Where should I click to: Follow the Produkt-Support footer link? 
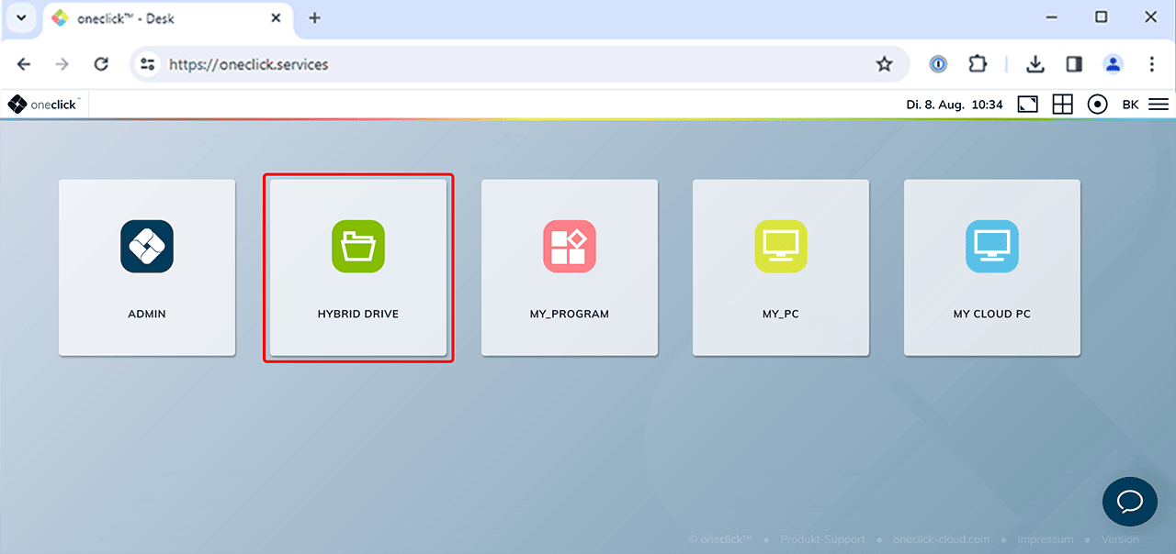(x=822, y=539)
